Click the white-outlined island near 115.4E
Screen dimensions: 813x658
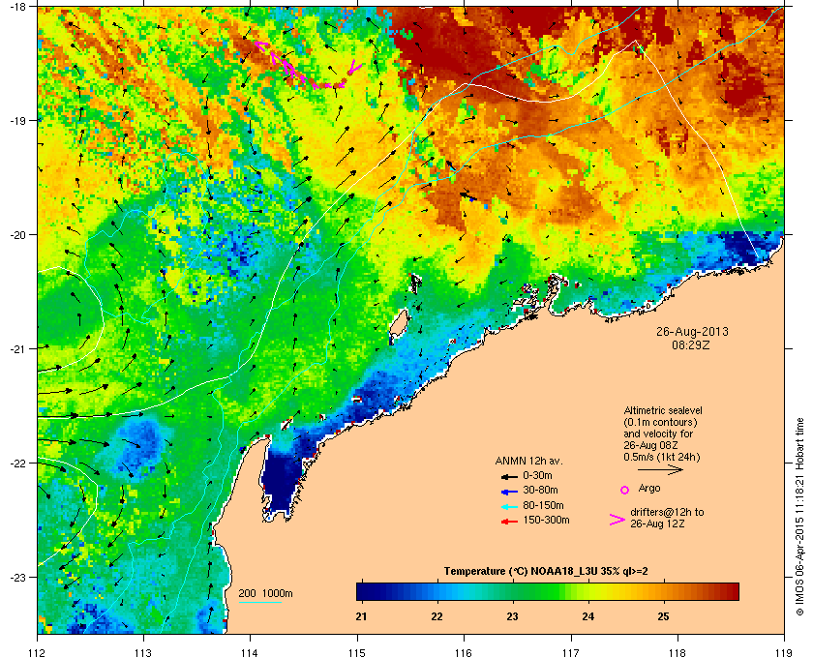click(399, 324)
